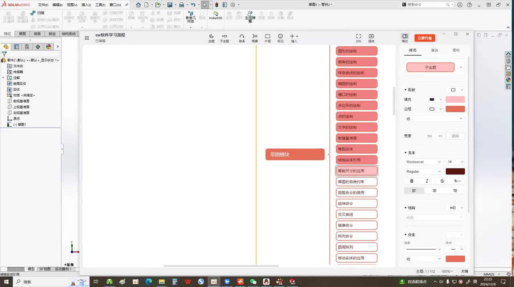Image resolution: width=514 pixels, height=287 pixels.
Task: Open the shape type dropdown
Action: pos(456,90)
